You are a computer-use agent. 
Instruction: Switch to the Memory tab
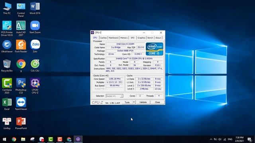coord(124,38)
